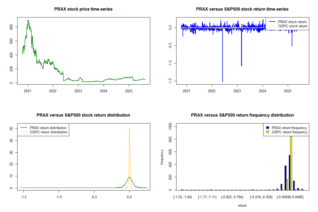Image resolution: width=318 pixels, height=212 pixels.
Task: Click the PRAX stock price time-series title
Action: coord(83,9)
